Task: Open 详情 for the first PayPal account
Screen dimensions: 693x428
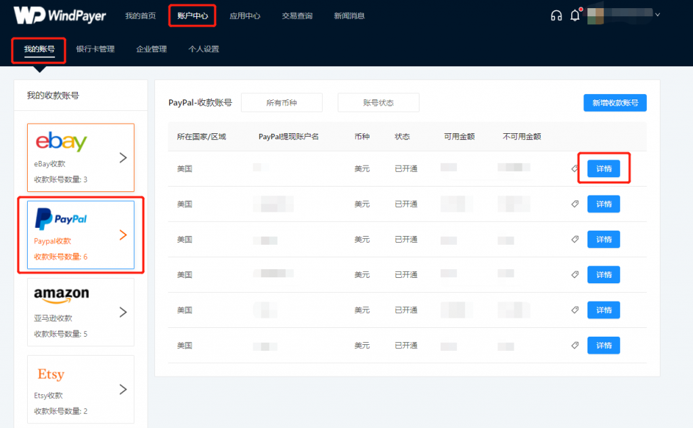Action: click(603, 168)
